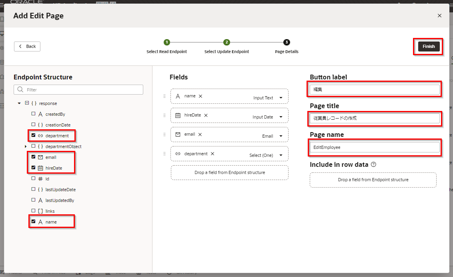453x277 pixels.
Task: Check the id field checkbox
Action: coord(34,179)
